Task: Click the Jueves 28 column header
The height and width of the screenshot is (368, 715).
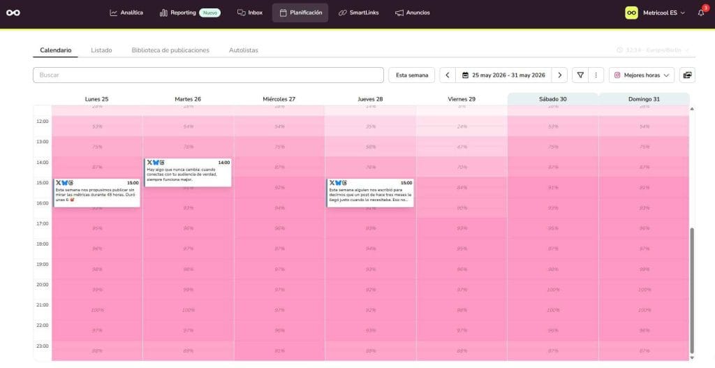Action: click(370, 99)
